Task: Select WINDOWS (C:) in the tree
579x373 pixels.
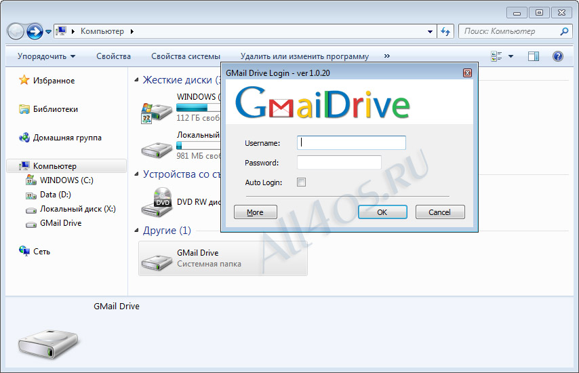Action: [66, 180]
